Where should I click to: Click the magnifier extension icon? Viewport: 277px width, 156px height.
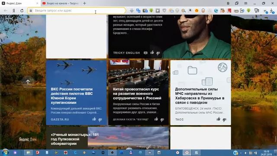point(184,10)
